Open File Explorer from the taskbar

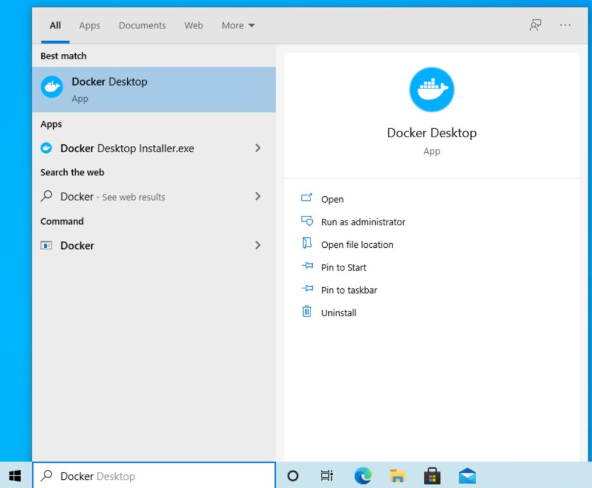(x=397, y=475)
